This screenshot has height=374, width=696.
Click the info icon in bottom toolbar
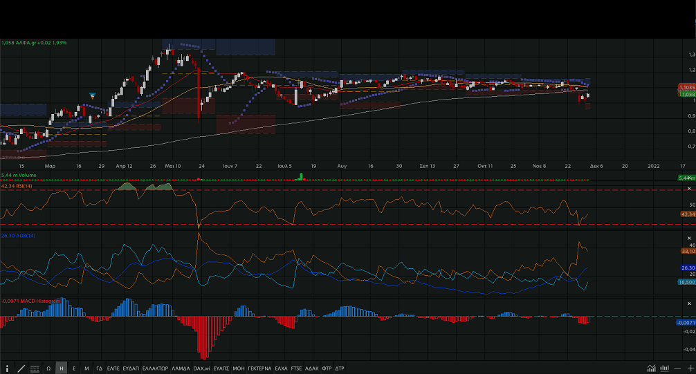click(8, 368)
